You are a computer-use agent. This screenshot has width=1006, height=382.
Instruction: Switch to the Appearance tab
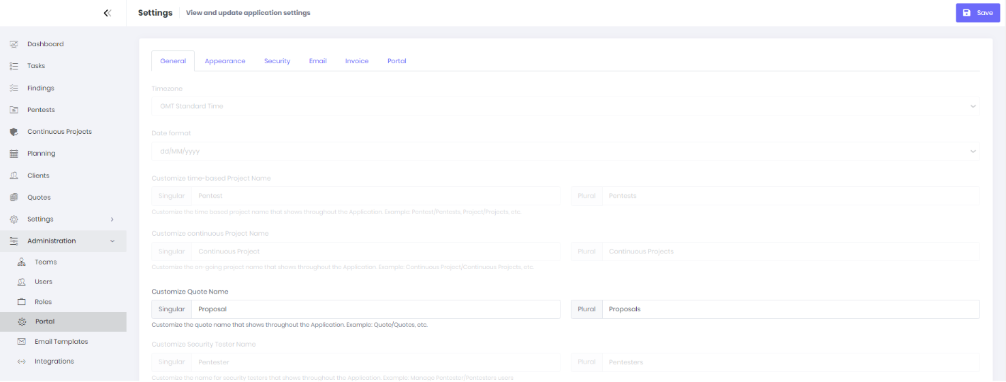point(225,61)
